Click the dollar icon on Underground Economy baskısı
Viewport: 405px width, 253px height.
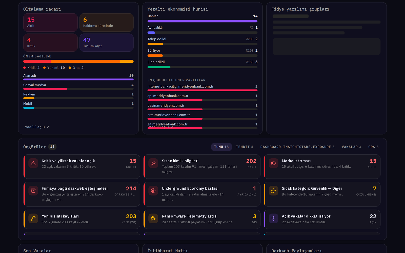pyautogui.click(x=153, y=191)
